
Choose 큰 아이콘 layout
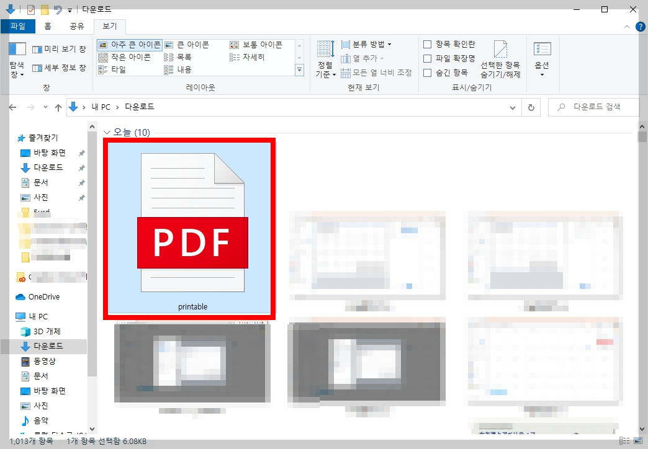point(187,45)
